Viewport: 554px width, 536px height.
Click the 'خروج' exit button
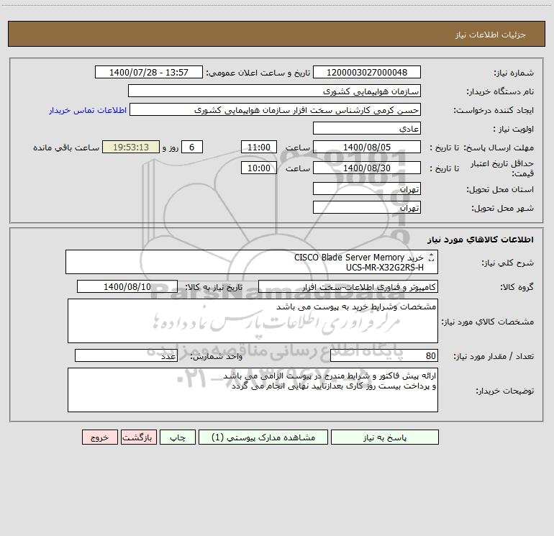(x=99, y=437)
